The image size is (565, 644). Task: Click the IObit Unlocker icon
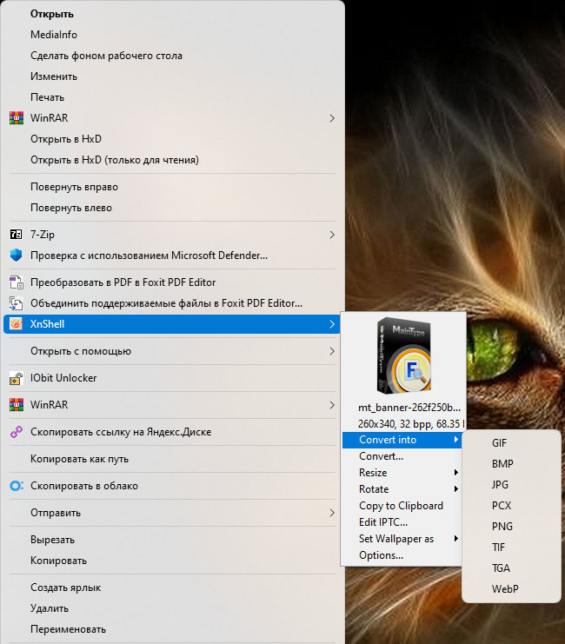pos(16,378)
